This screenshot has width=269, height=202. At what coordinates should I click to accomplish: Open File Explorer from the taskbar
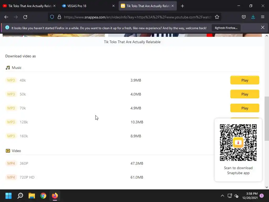coord(32,196)
